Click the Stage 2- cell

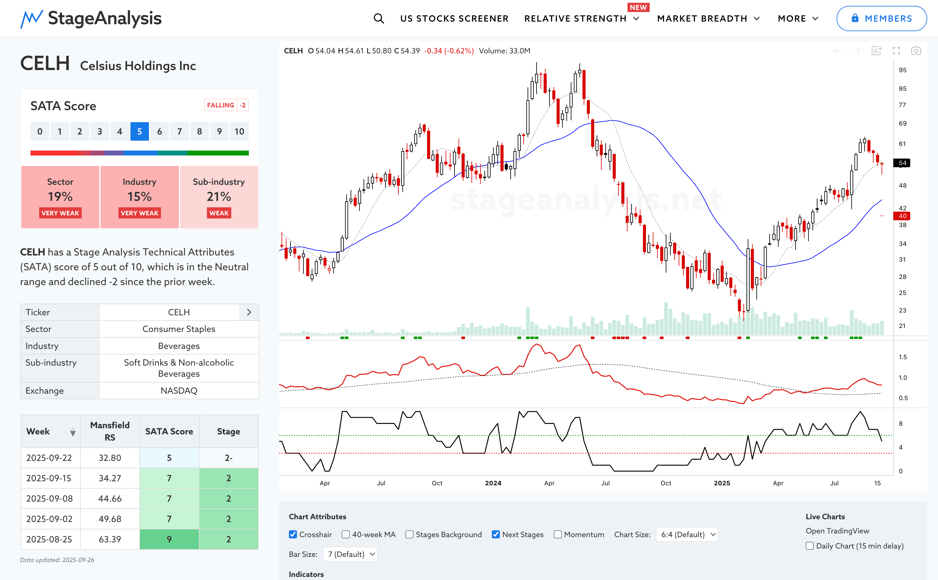point(228,458)
